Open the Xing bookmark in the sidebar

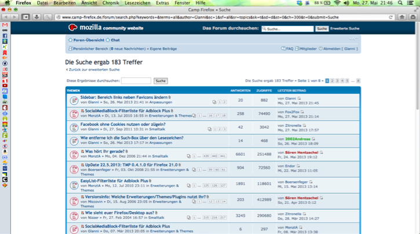(5, 47)
